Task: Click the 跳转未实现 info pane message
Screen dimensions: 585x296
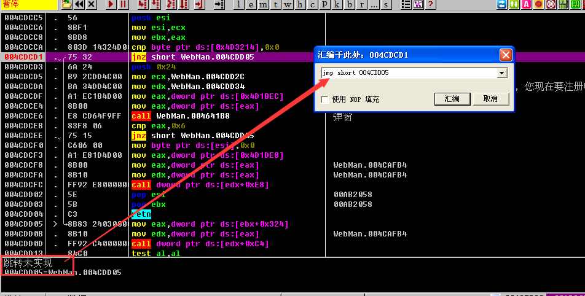Action: coord(28,263)
